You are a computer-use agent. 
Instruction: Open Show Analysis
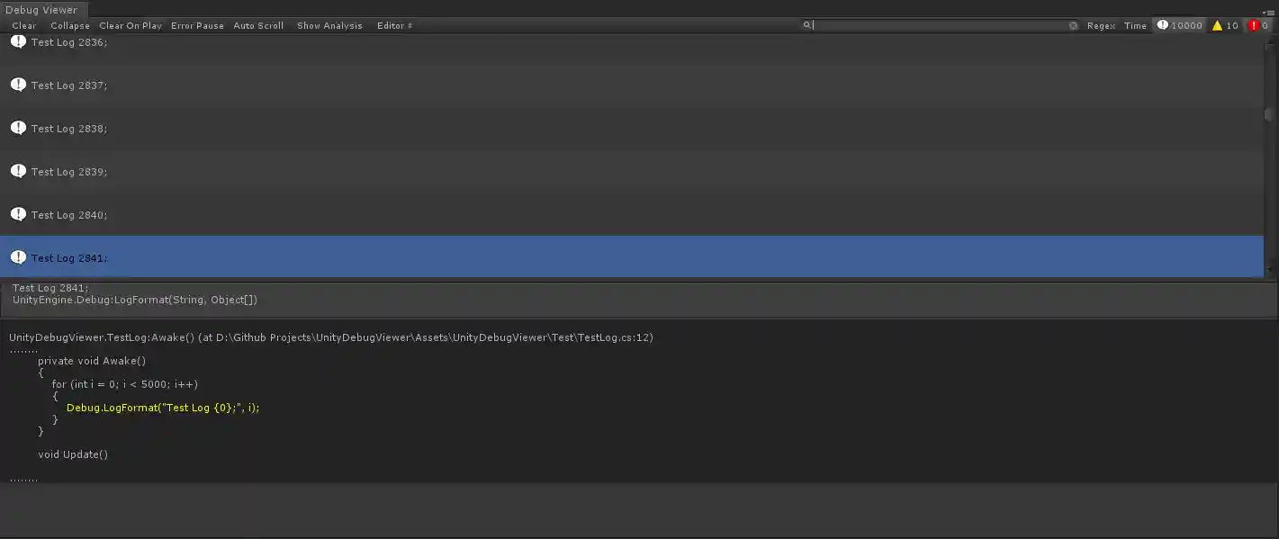(329, 25)
